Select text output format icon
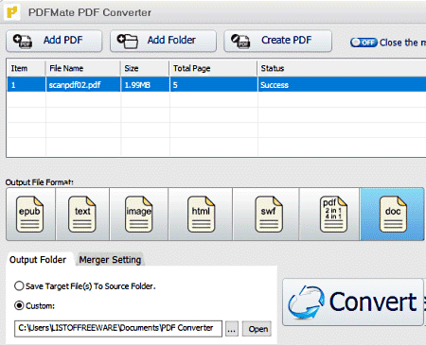The height and width of the screenshot is (345, 426). (82, 215)
